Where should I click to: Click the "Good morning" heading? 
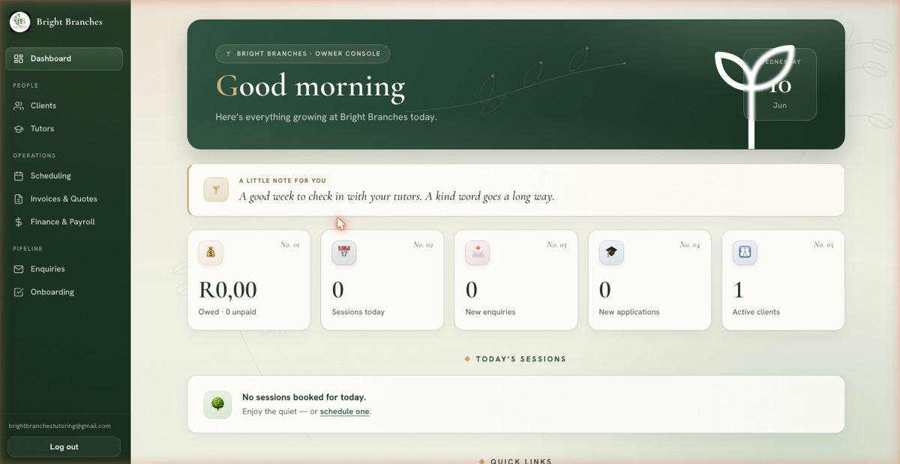(x=310, y=87)
